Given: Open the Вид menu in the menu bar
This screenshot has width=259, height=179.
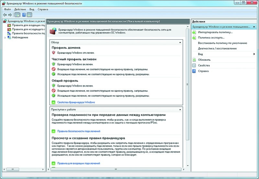Looking at the screenshot, I should coord(32,9).
